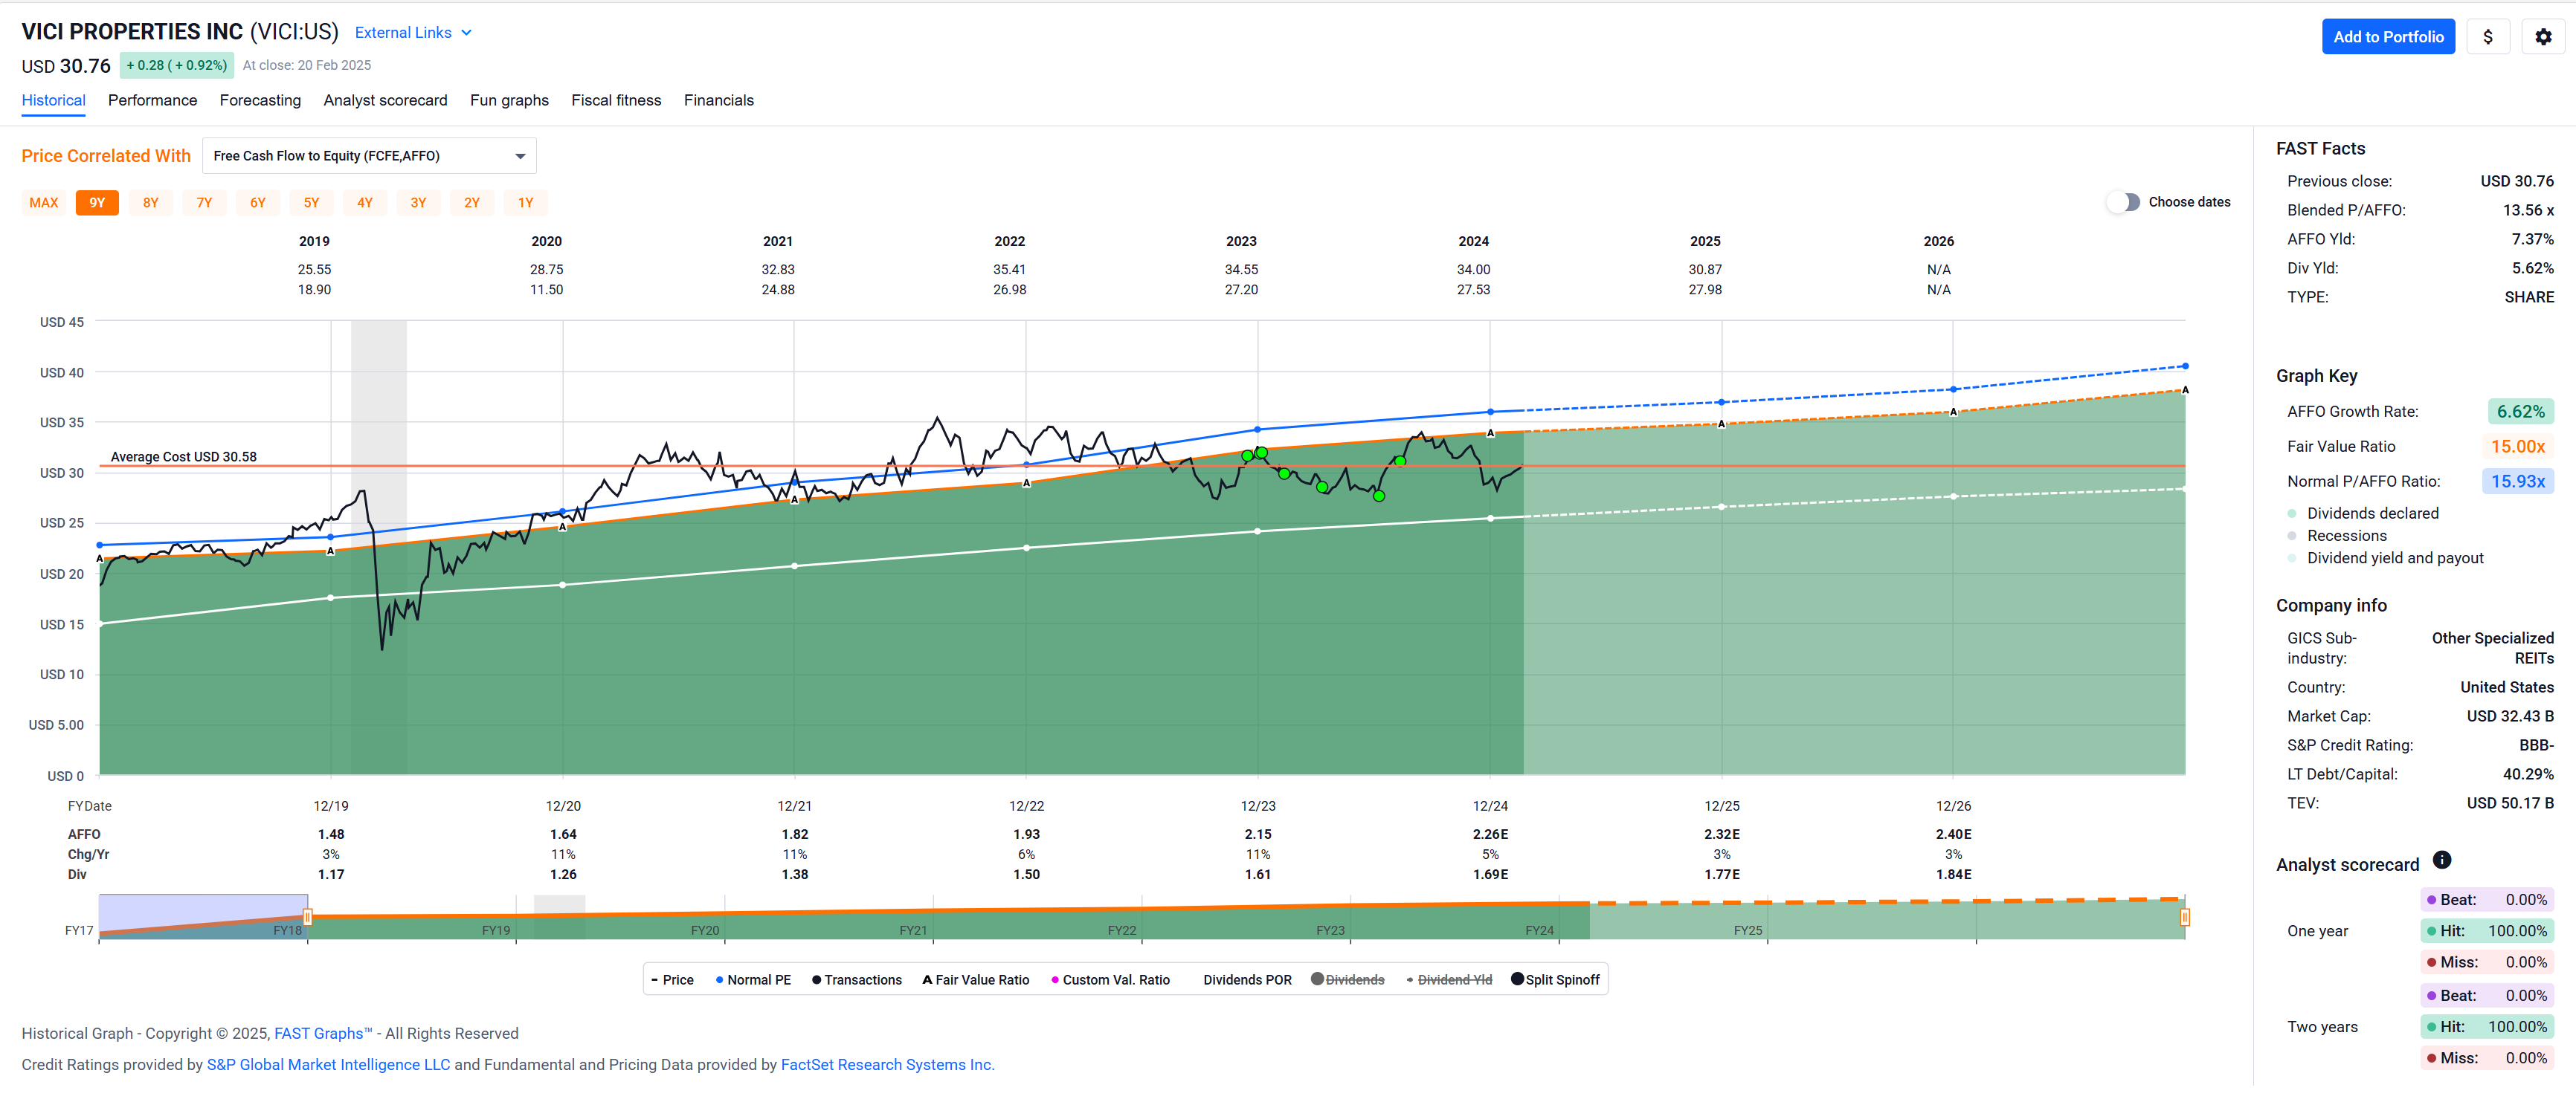Screen dimensions: 2576x1099
Task: Toggle Dividends POR legend item
Action: click(1247, 980)
